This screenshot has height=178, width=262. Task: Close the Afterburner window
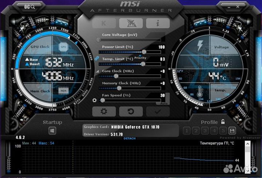click(x=238, y=7)
